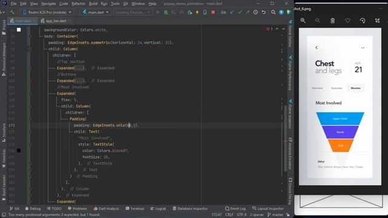Open the Git tool window button
Viewport: 388px width, 218px height.
(x=15, y=208)
